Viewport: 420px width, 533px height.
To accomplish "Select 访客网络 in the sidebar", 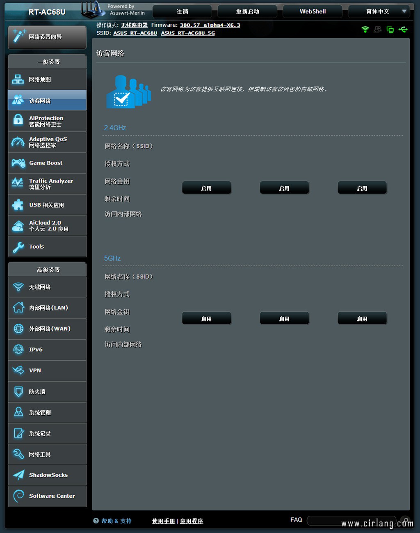I will tap(47, 100).
